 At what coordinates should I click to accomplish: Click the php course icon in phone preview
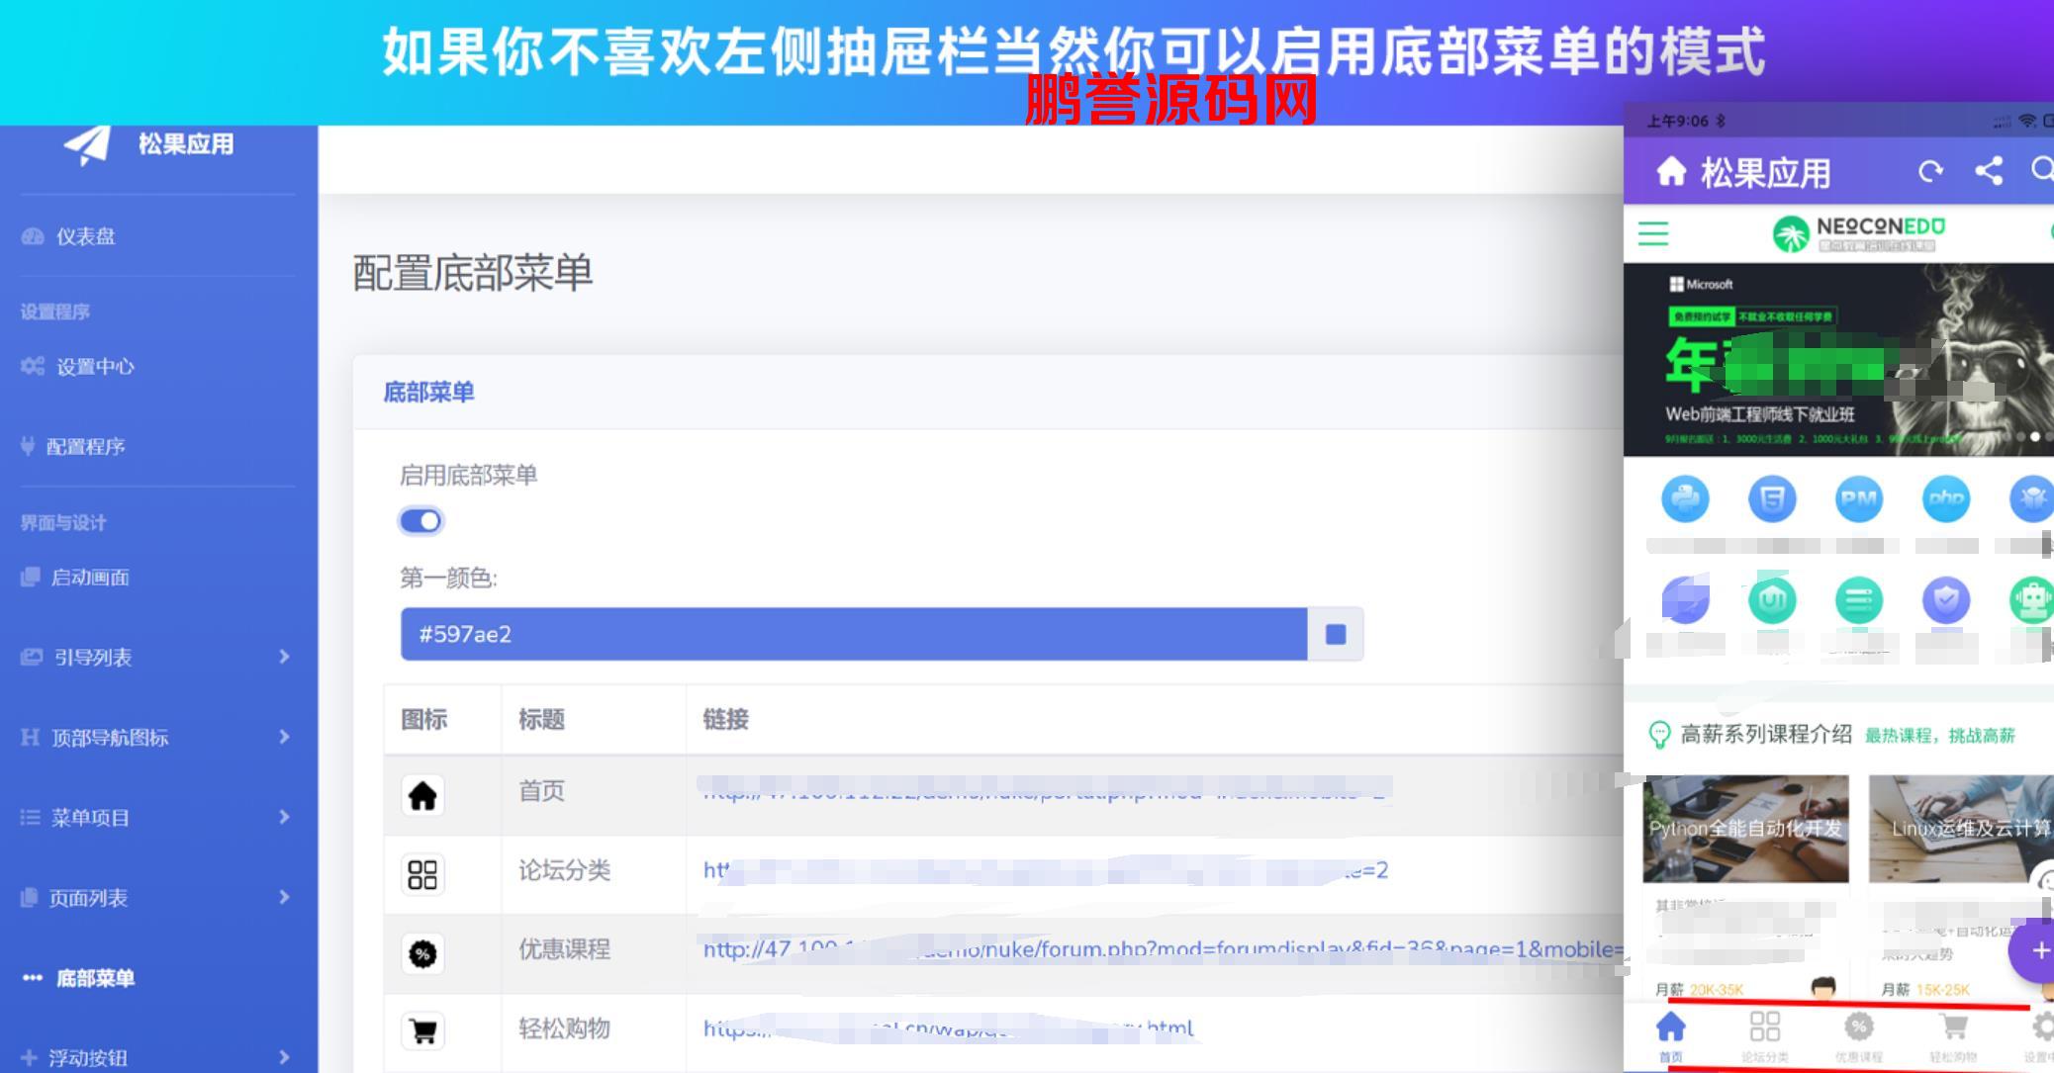[1946, 499]
